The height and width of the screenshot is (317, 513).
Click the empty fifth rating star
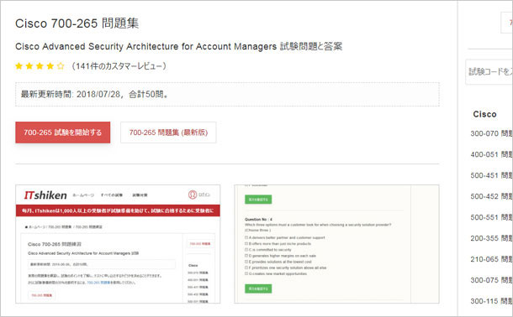click(x=61, y=66)
